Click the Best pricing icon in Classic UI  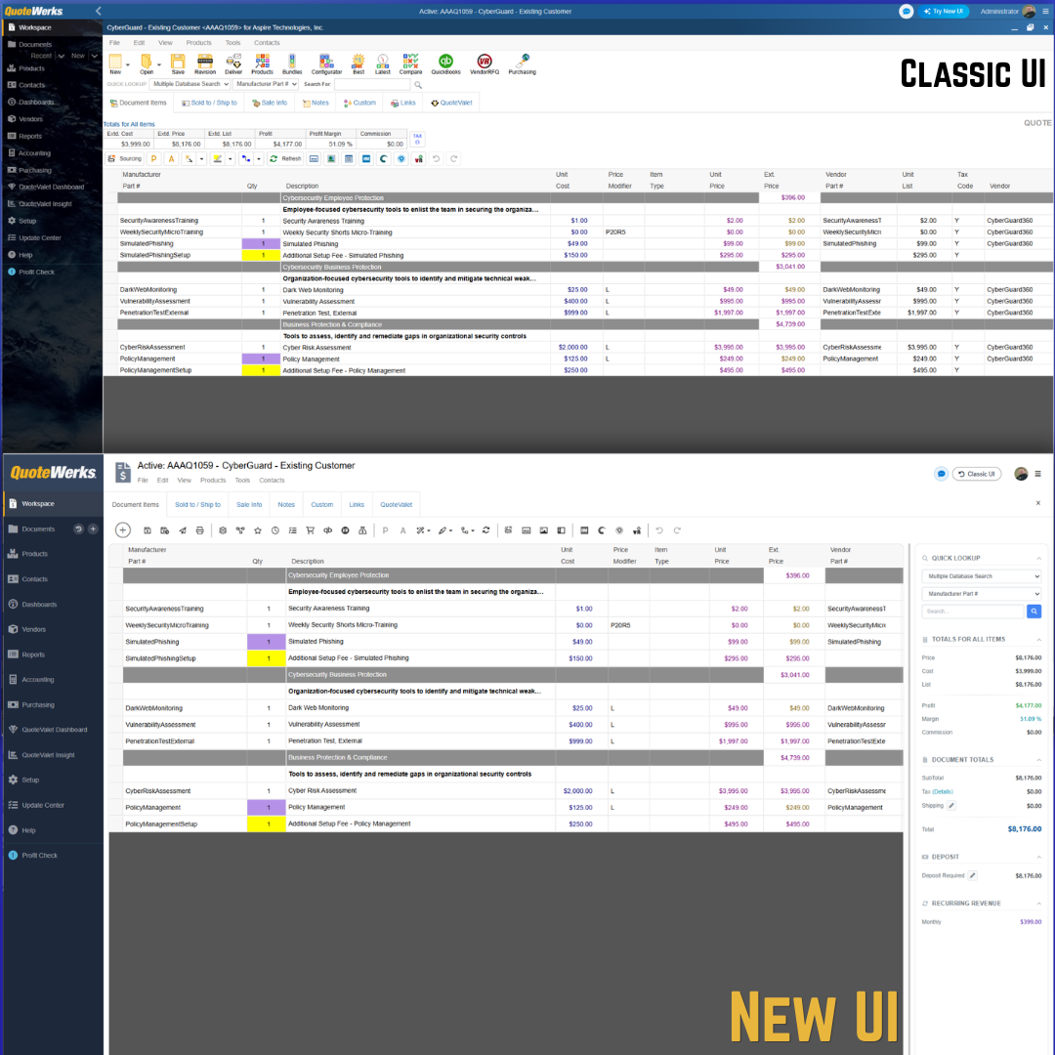tap(359, 63)
